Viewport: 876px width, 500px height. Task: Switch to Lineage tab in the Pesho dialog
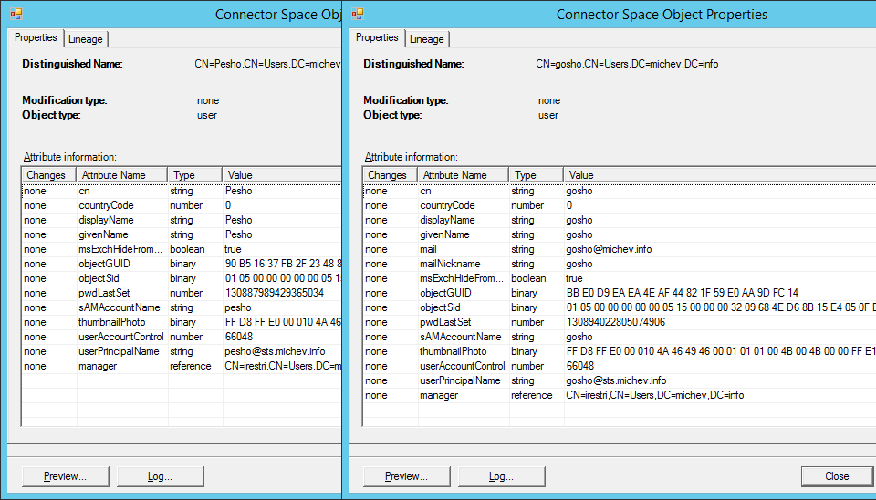tap(85, 39)
